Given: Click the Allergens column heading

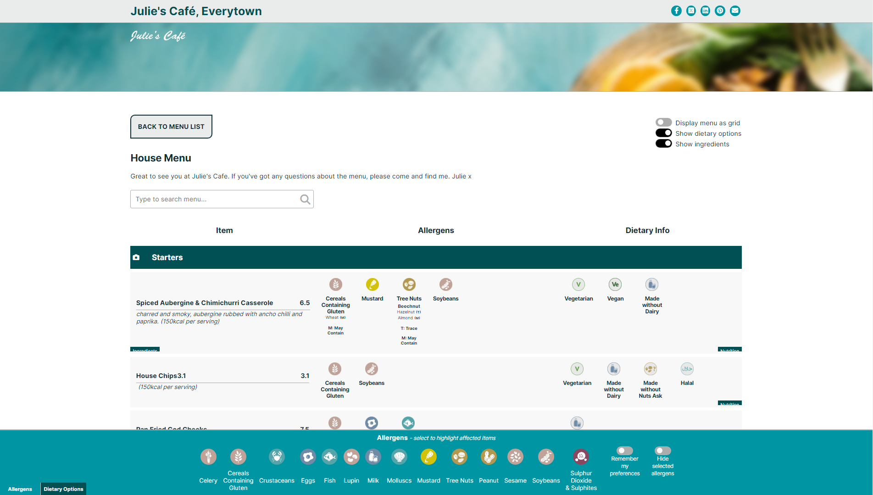Looking at the screenshot, I should point(436,230).
